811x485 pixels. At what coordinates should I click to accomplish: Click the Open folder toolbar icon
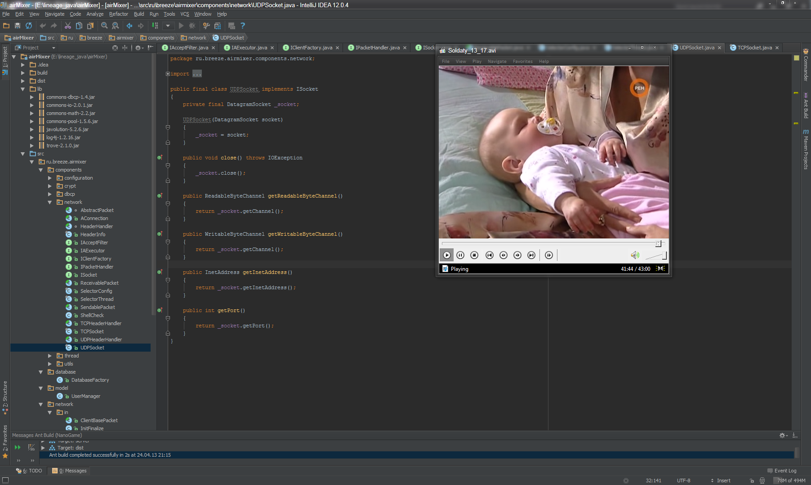pyautogui.click(x=6, y=26)
